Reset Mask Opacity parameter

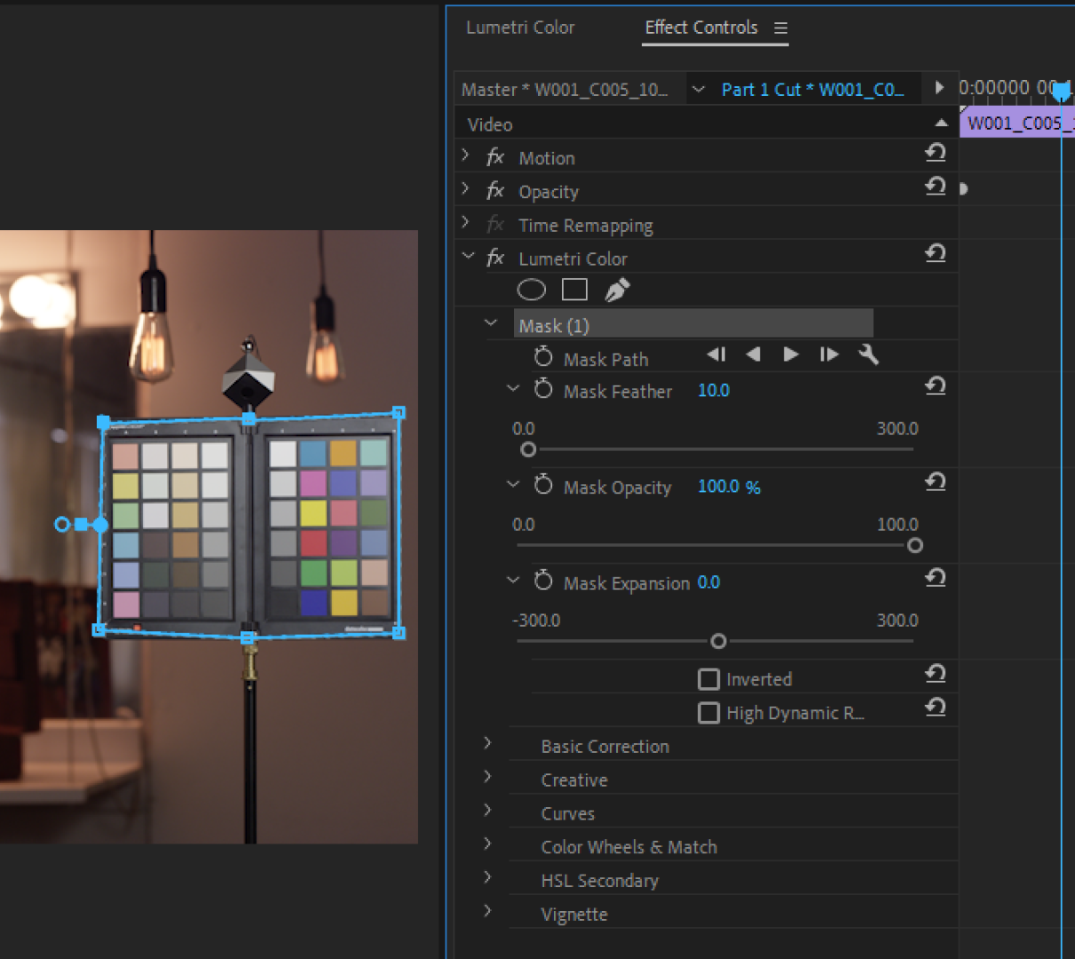(935, 482)
